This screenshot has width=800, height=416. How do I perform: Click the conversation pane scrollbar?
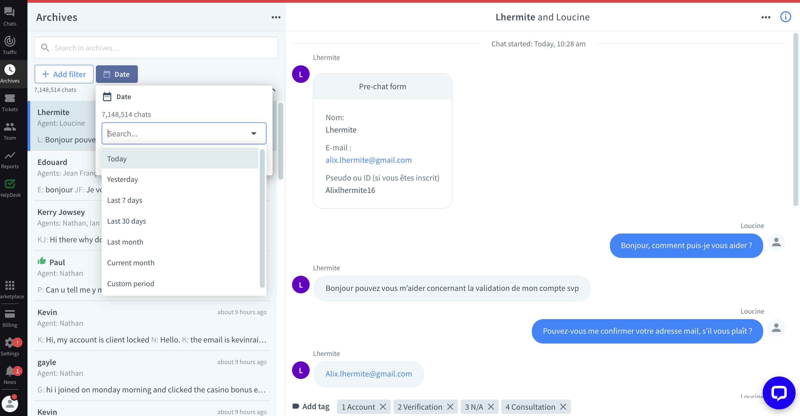[x=795, y=119]
